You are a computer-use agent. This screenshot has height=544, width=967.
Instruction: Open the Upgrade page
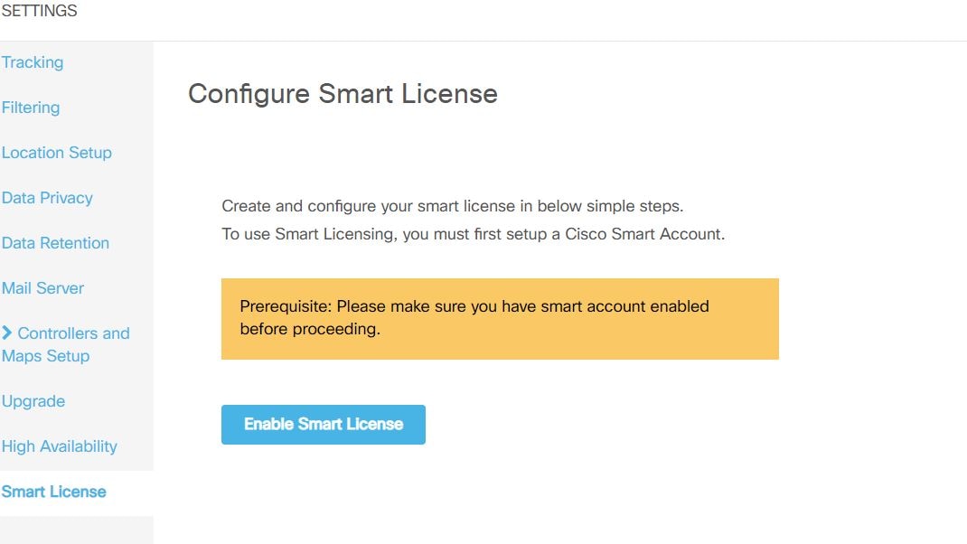(33, 401)
